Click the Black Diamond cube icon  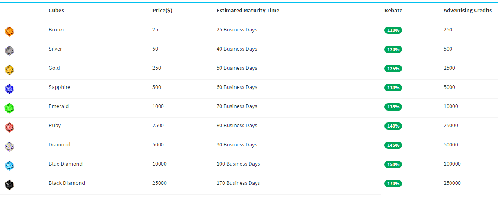pyautogui.click(x=9, y=185)
